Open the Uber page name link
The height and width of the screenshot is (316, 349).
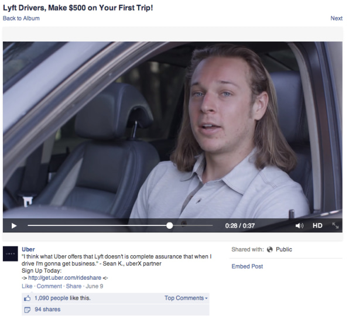pos(28,249)
